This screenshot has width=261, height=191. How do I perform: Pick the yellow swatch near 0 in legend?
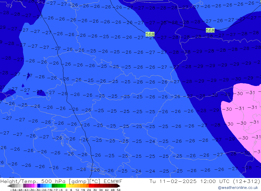(x=67, y=186)
